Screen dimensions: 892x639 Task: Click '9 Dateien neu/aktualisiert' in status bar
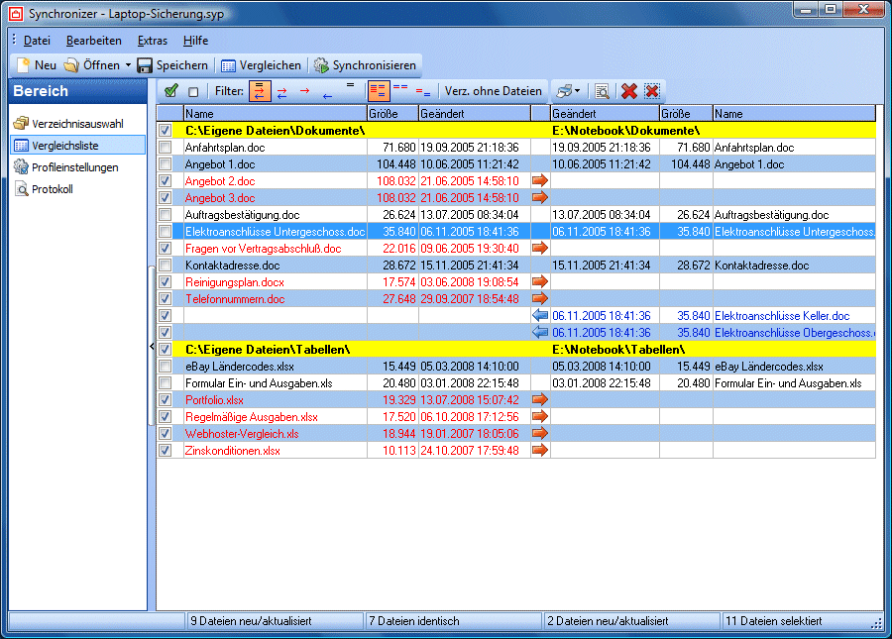[x=251, y=621]
